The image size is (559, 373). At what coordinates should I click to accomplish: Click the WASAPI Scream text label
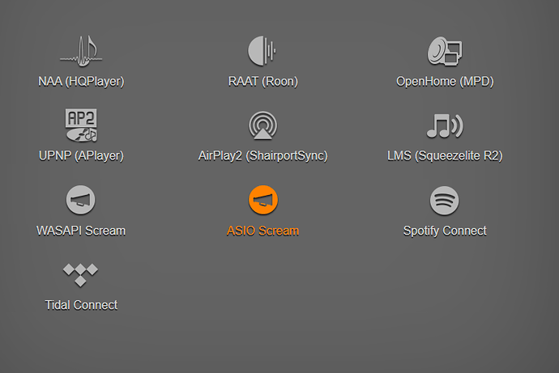click(x=81, y=231)
